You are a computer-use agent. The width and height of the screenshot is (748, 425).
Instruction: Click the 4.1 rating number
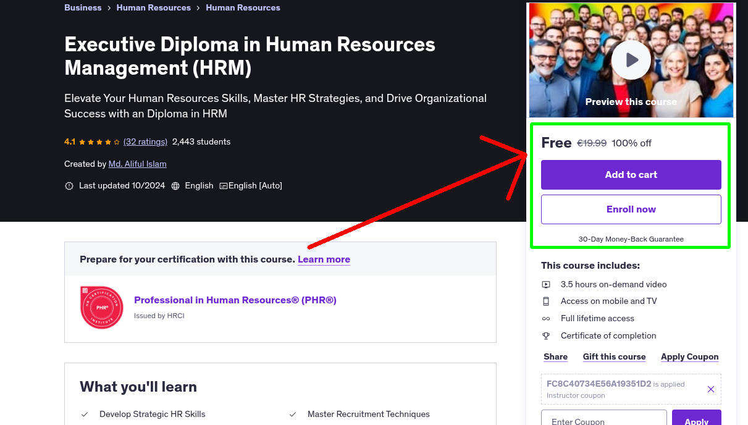tap(70, 141)
